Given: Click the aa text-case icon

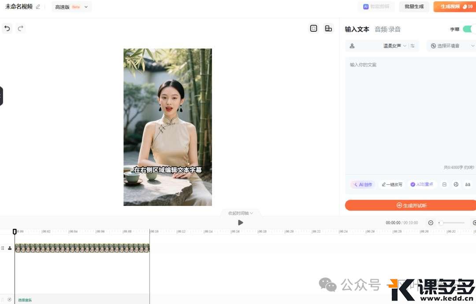Looking at the screenshot, I should click(468, 185).
